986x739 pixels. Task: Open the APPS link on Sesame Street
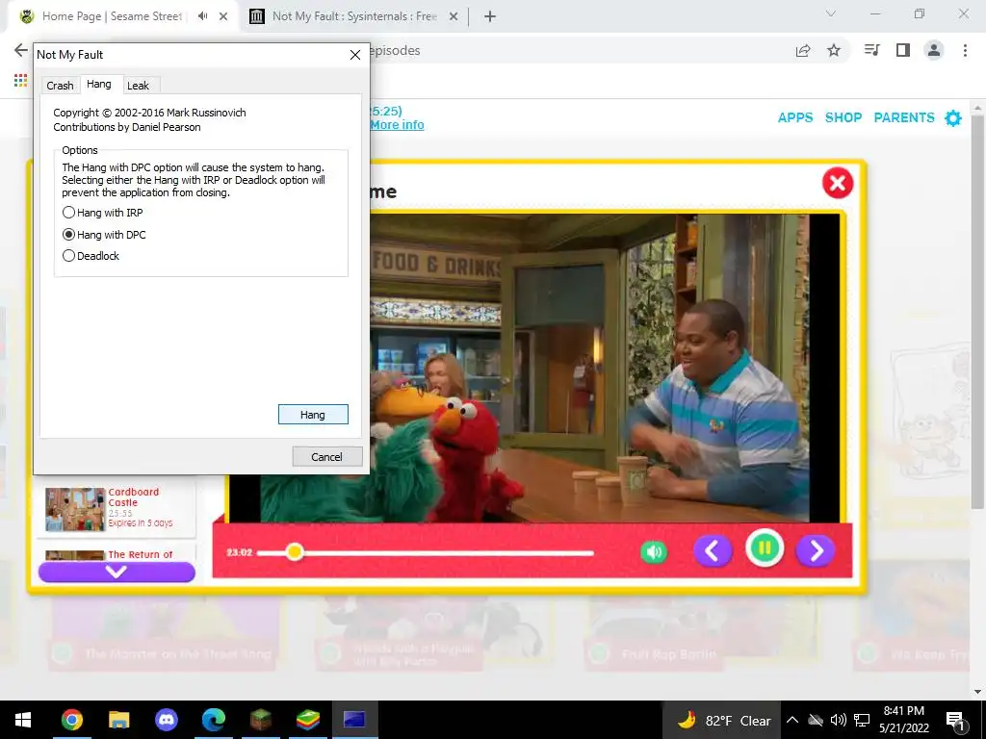(x=794, y=117)
